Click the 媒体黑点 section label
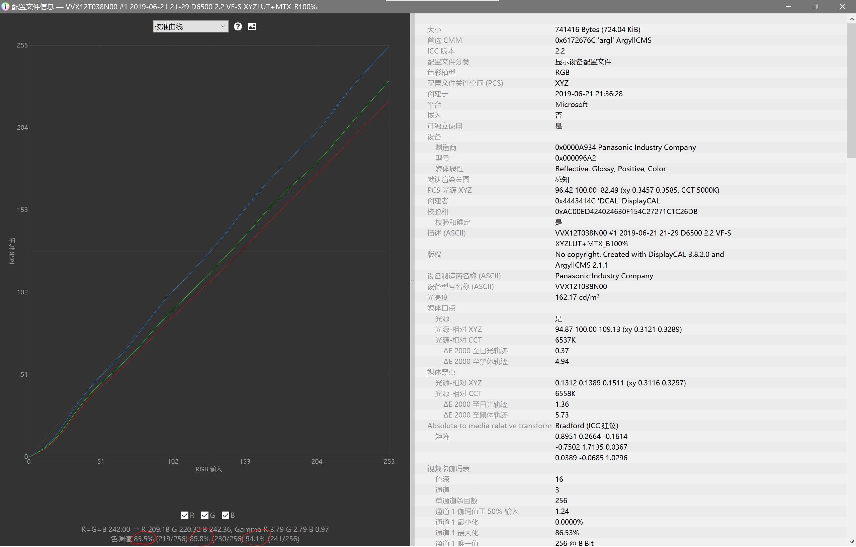Image resolution: width=856 pixels, height=547 pixels. pos(441,372)
